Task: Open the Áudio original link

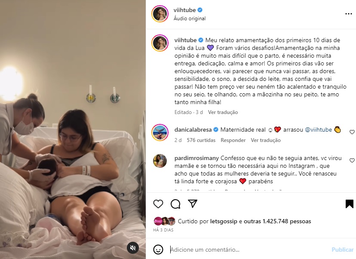Action: [190, 18]
